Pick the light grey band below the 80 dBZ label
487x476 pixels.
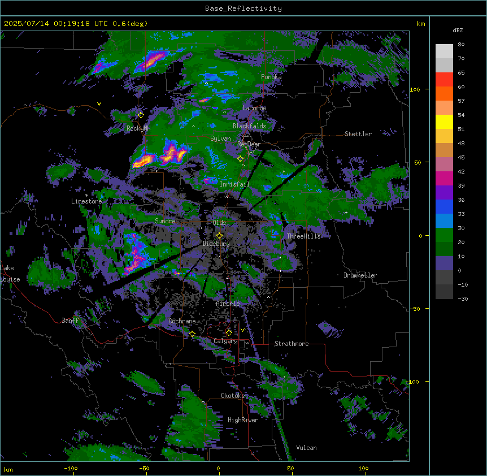click(x=444, y=51)
